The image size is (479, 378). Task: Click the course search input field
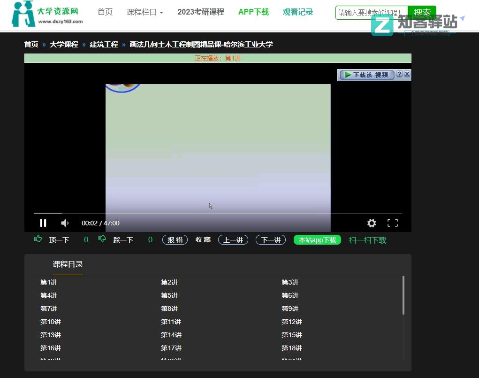click(371, 13)
